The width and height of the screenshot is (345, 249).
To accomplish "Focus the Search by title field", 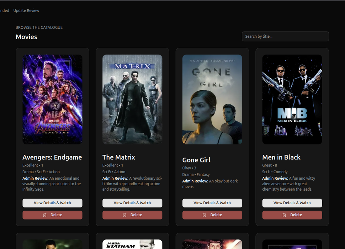I will pyautogui.click(x=285, y=36).
